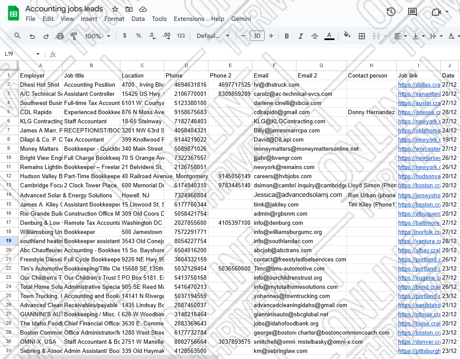Format selection as currency

[125, 36]
